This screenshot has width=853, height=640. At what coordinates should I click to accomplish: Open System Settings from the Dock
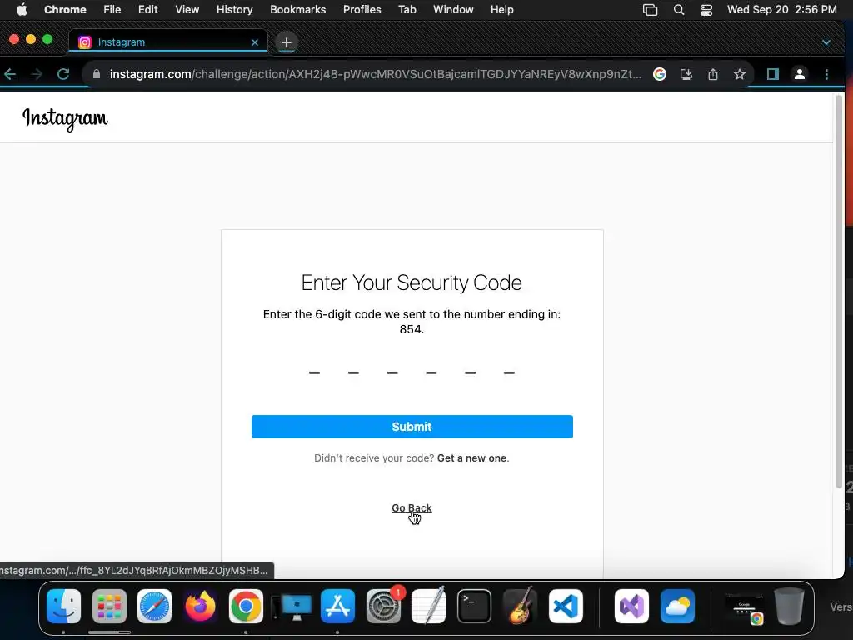384,607
